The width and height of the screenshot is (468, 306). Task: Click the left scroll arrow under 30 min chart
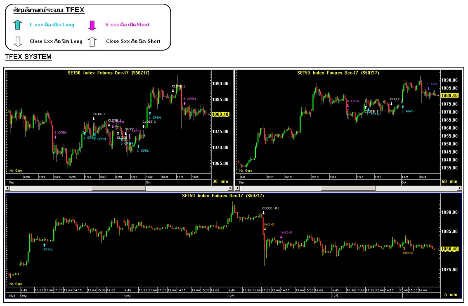[8, 188]
